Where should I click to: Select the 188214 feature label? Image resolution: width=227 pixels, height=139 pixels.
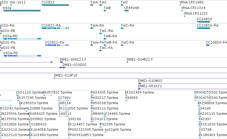[64, 103]
